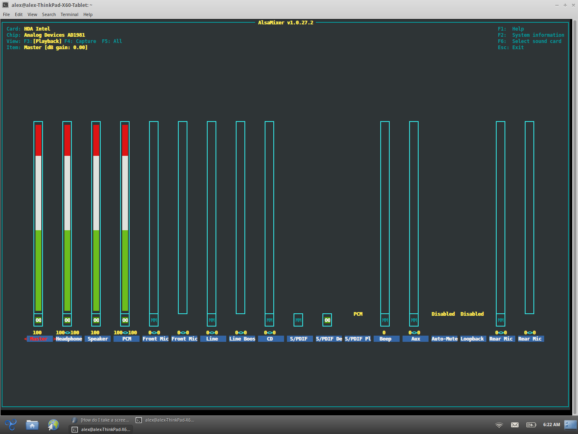
Task: Change the Loopback Disabled setting
Action: point(472,314)
